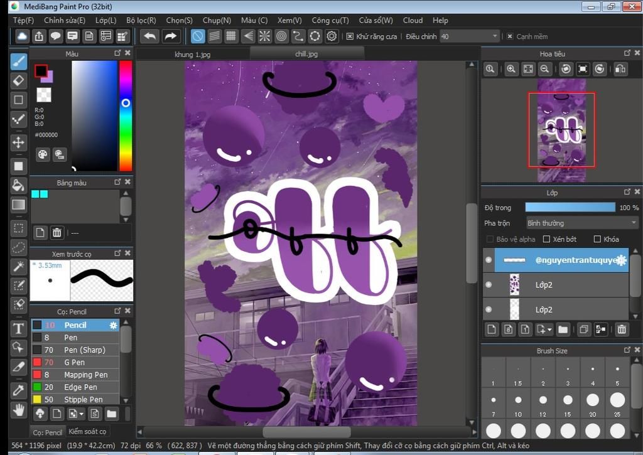Pick the Bucket fill tool
Image resolution: width=643 pixels, height=455 pixels.
[x=18, y=185]
